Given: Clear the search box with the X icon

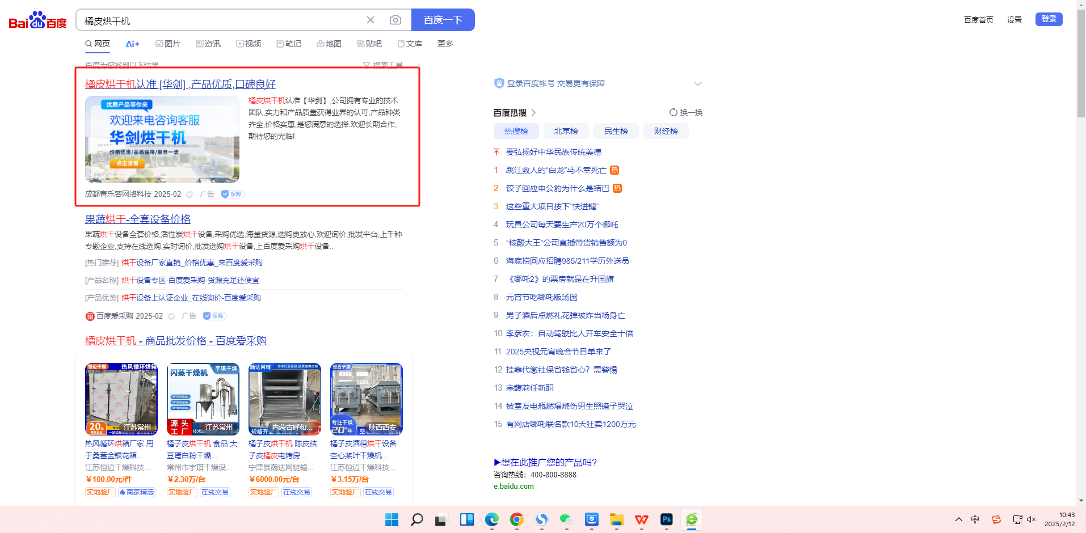Looking at the screenshot, I should (371, 20).
